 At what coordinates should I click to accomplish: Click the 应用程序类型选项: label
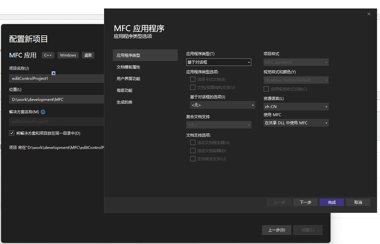pos(202,72)
